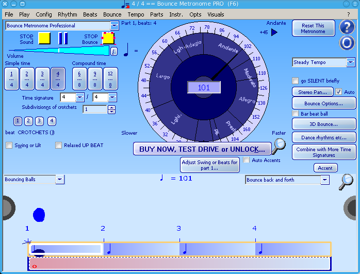Click the round blue O icon
Image resolution: width=360 pixels, height=274 pixels.
pyautogui.click(x=347, y=43)
